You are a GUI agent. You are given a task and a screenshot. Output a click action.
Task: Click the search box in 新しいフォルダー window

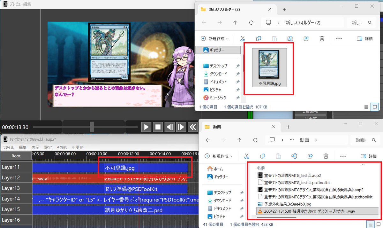coord(362,23)
